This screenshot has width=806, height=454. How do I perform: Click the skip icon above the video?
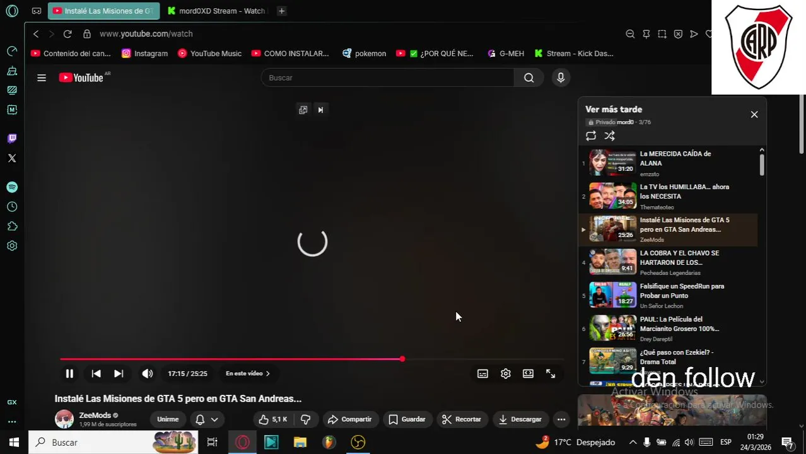pos(320,110)
